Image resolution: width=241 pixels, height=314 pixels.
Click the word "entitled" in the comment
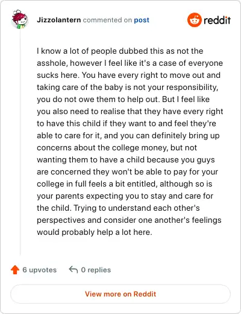(x=142, y=184)
